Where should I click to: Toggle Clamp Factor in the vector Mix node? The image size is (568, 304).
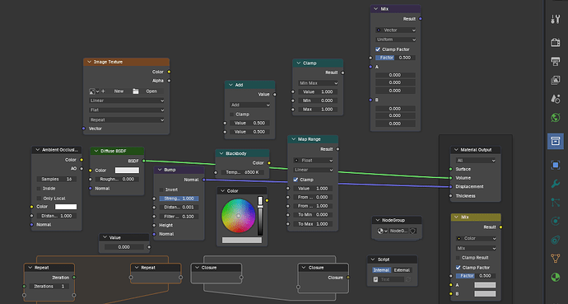tap(378, 49)
